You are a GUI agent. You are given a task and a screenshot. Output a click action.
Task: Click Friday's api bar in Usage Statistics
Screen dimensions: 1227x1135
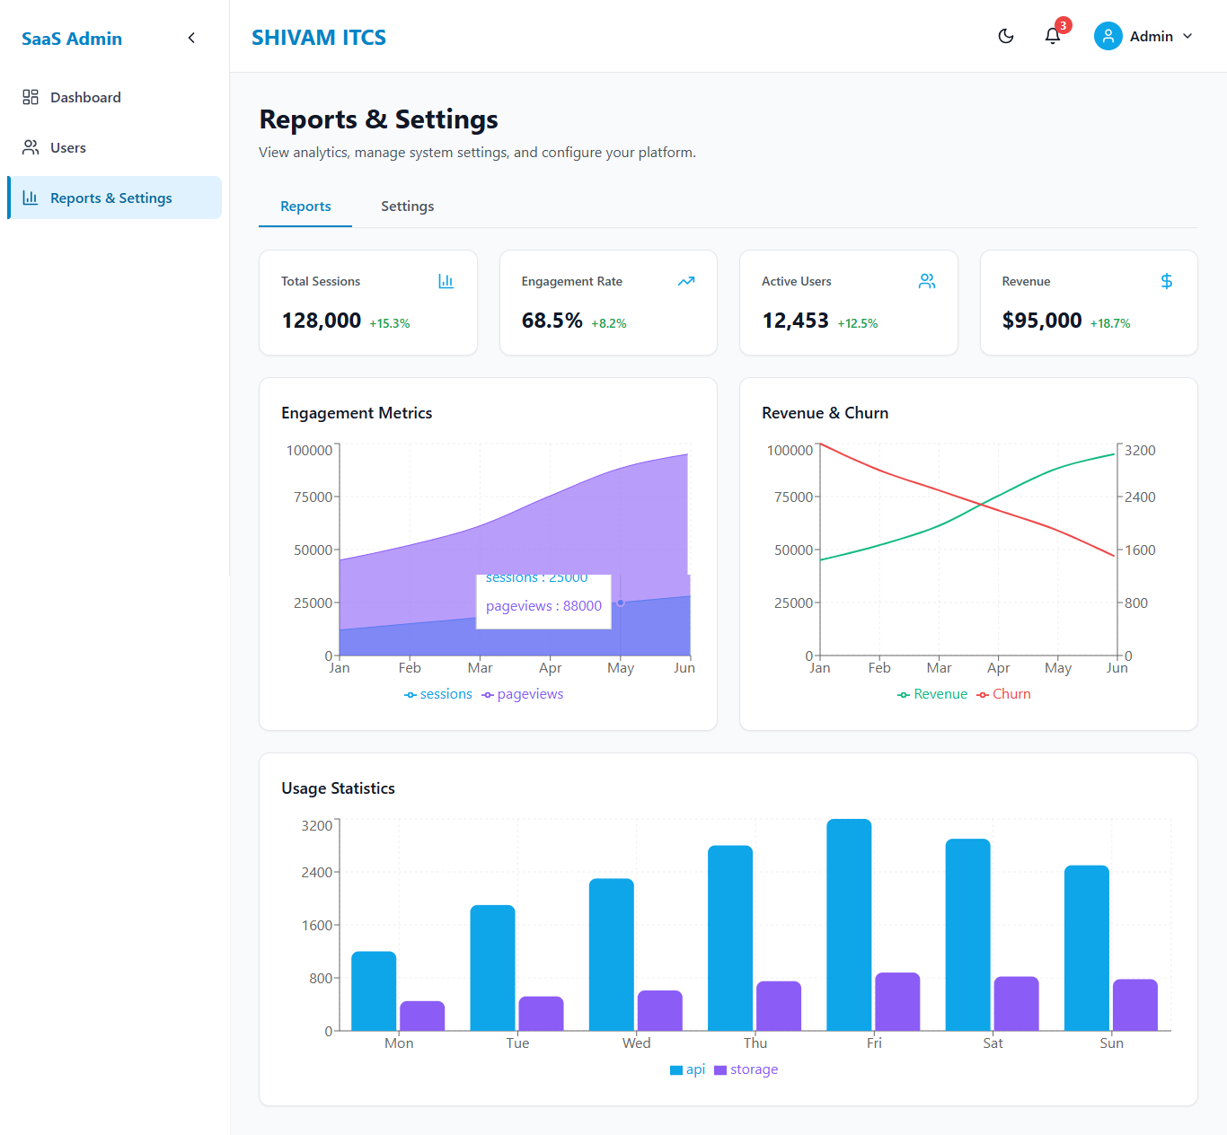pyautogui.click(x=849, y=925)
